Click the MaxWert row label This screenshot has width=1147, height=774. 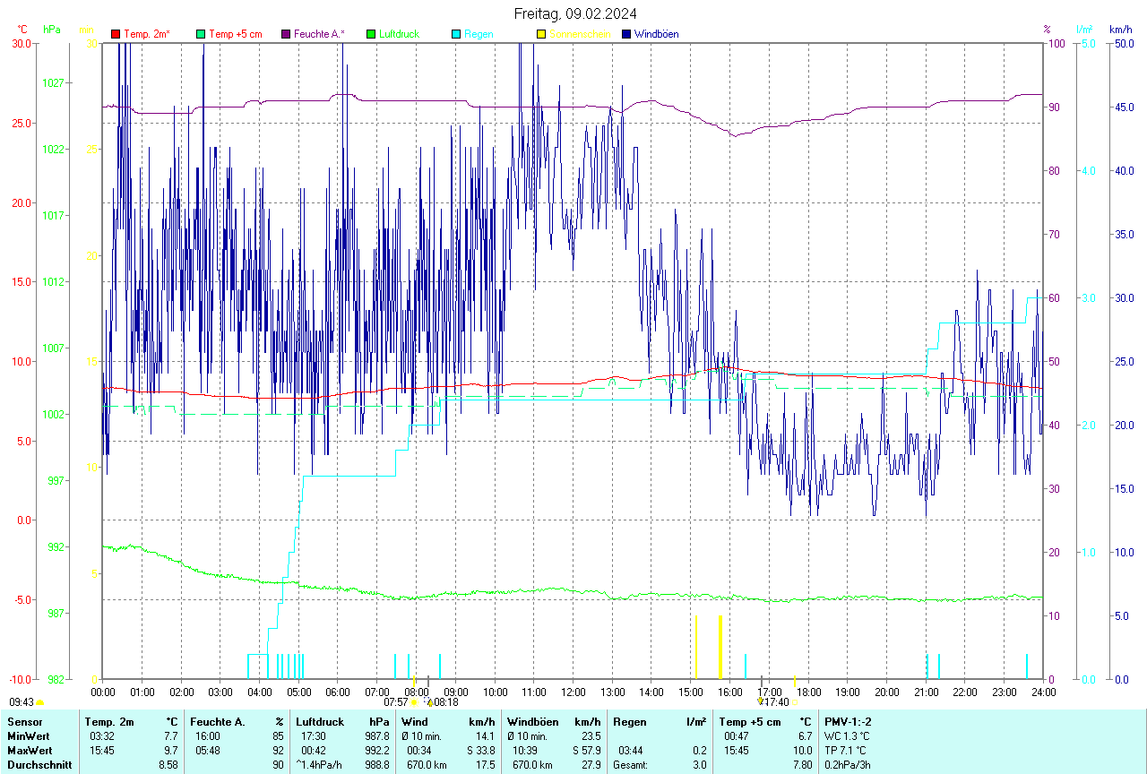point(30,751)
